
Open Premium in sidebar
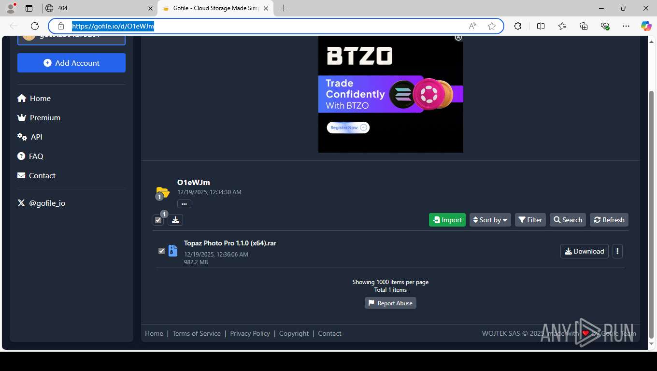point(39,117)
